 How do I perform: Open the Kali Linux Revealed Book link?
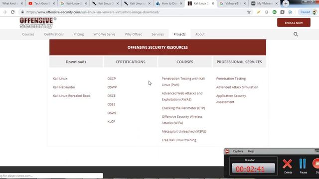pos(72,95)
